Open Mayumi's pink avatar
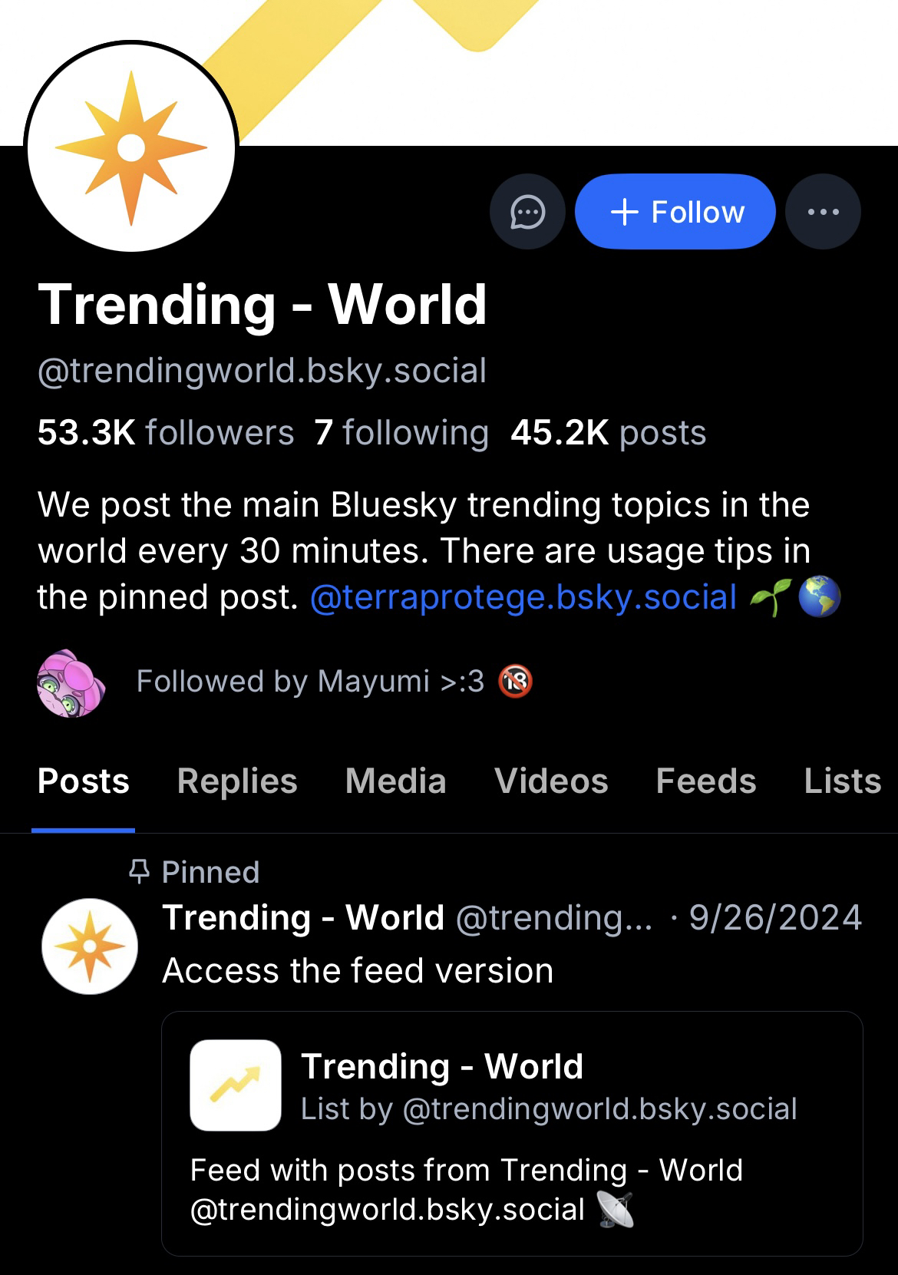Viewport: 898px width, 1275px height. (71, 682)
